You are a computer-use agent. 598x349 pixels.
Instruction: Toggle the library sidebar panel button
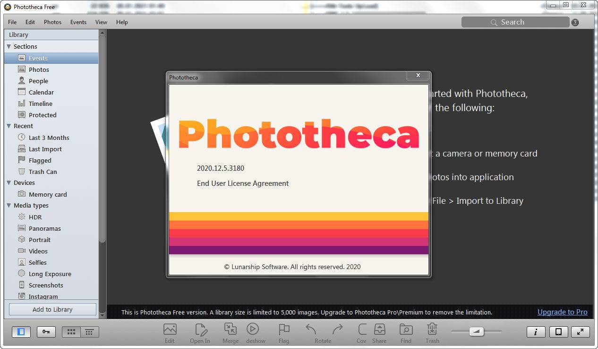coord(21,332)
